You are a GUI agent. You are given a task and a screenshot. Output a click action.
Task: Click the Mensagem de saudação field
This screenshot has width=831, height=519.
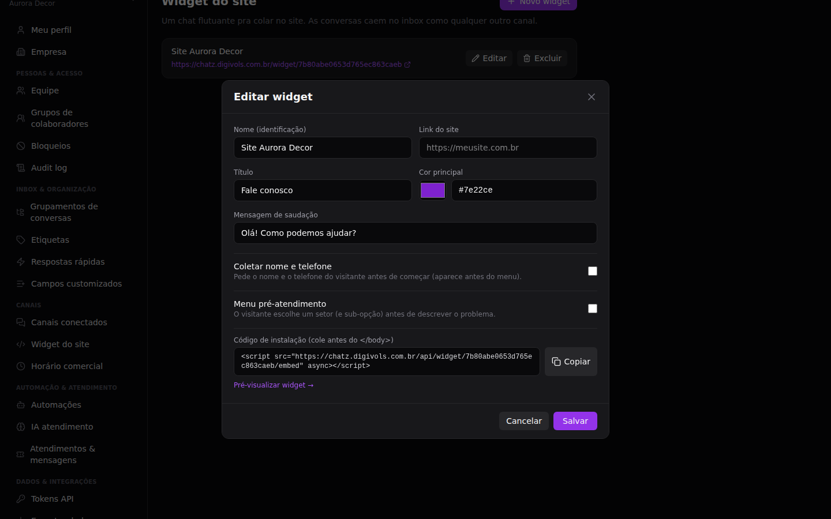click(x=415, y=233)
